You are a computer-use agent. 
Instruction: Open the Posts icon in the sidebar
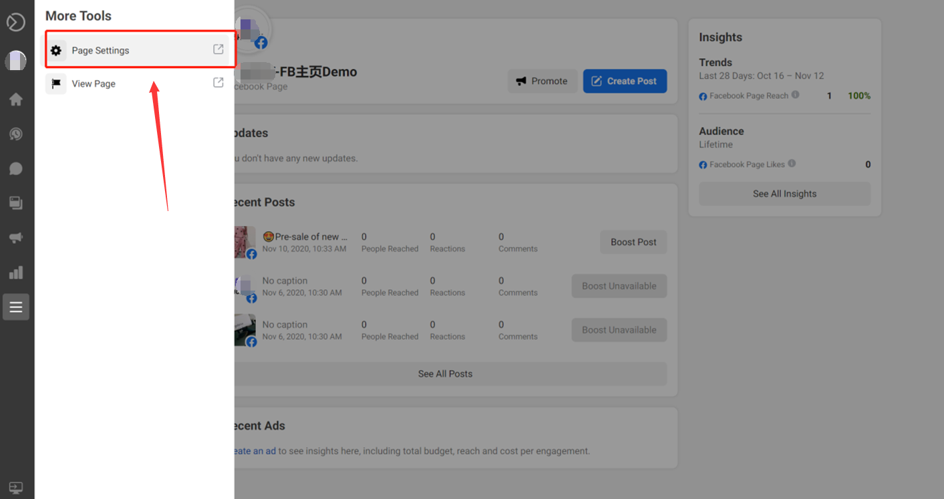16,203
